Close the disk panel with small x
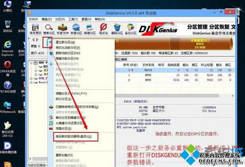 point(29,38)
